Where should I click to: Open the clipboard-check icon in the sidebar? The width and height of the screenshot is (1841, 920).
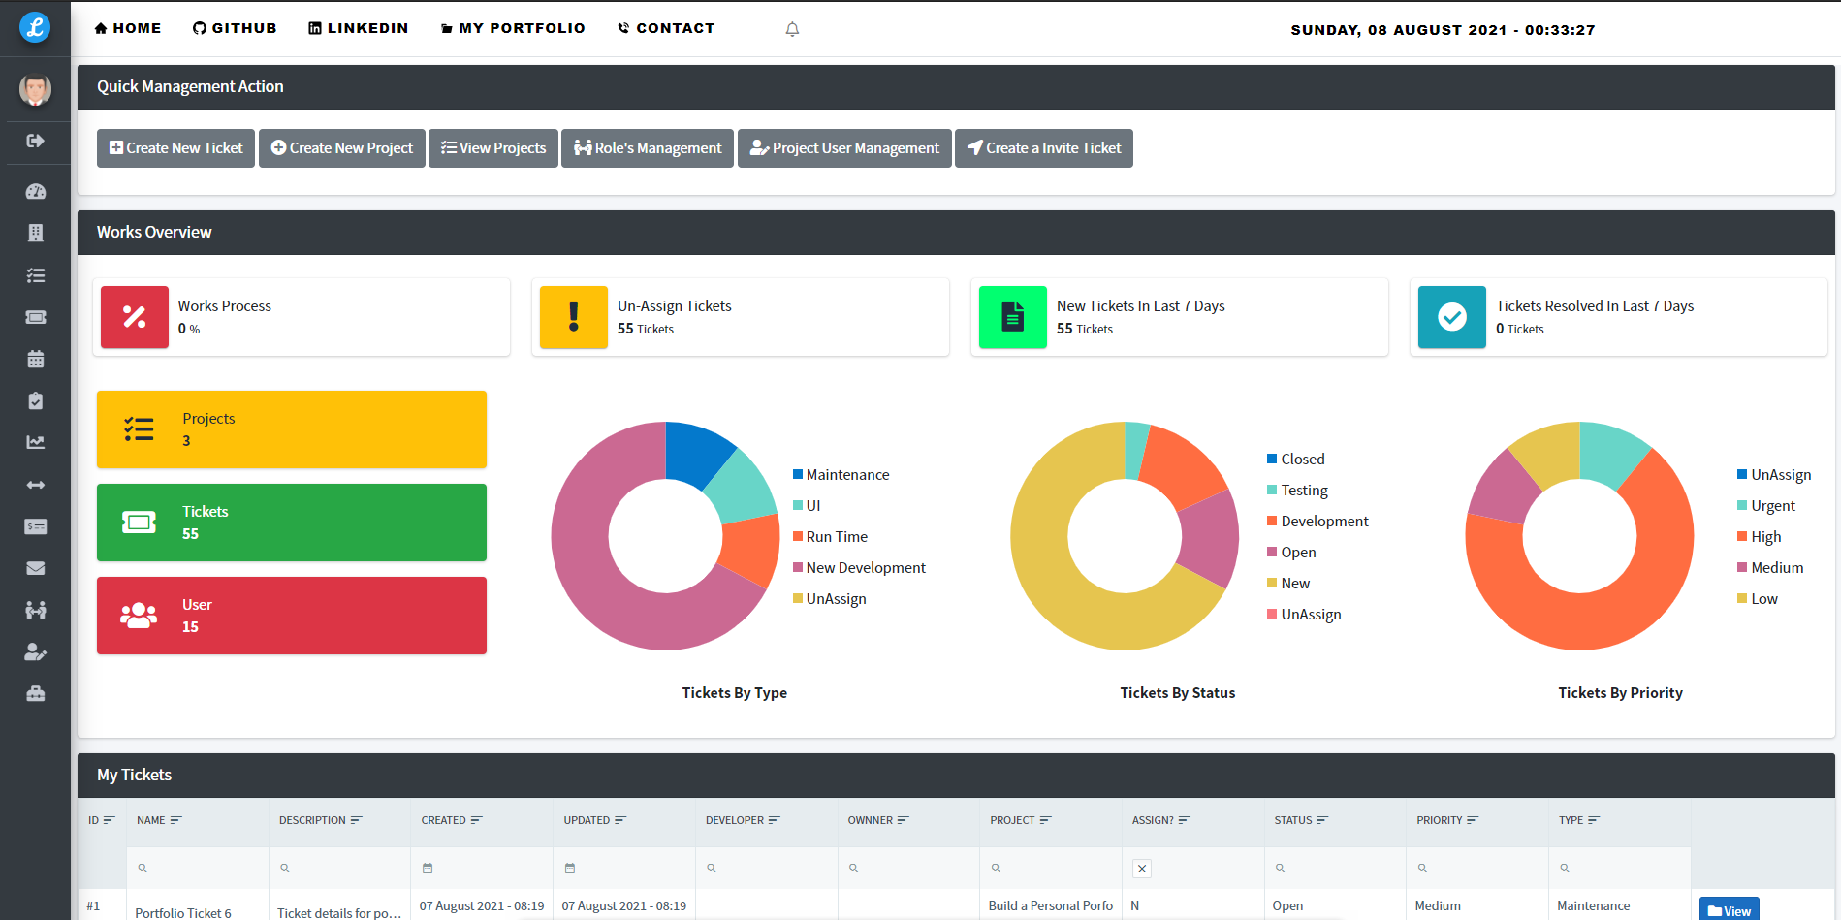pos(36,400)
